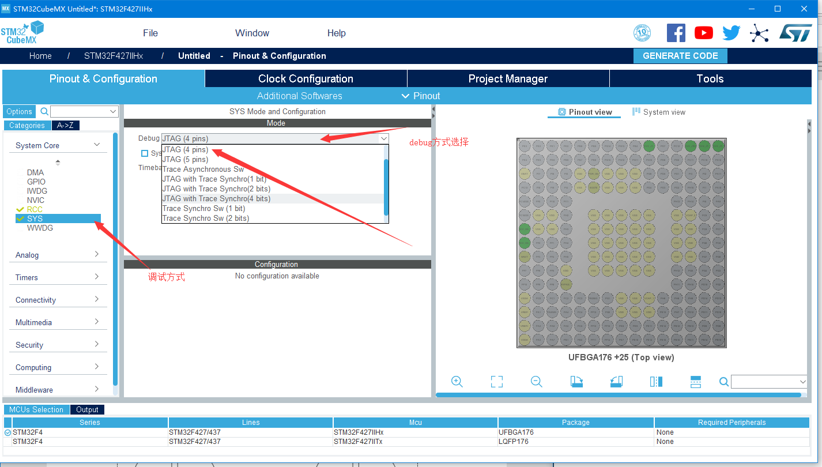Image resolution: width=822 pixels, height=467 pixels.
Task: Expand the Multimedia category
Action: point(97,322)
